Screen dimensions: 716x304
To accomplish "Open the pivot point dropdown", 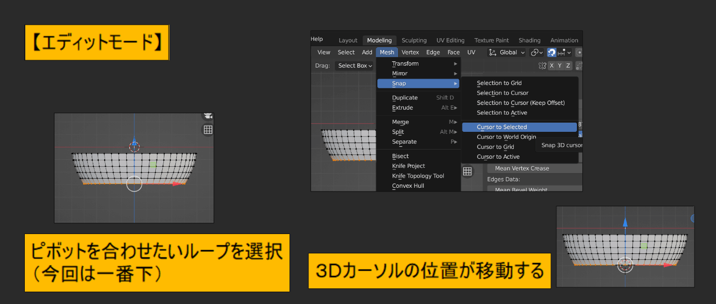I will pyautogui.click(x=536, y=52).
